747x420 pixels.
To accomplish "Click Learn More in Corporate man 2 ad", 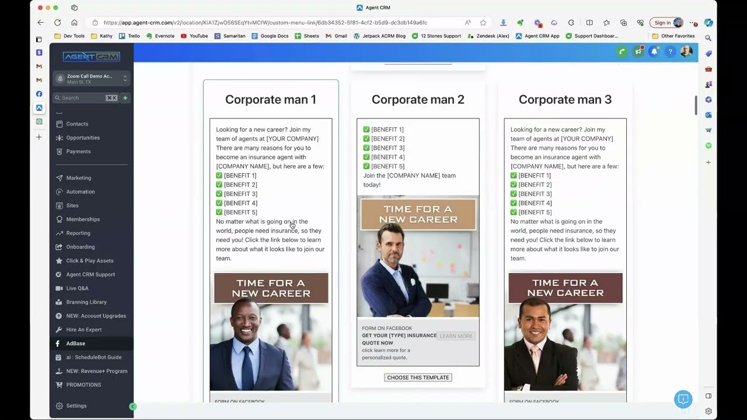I will (456, 336).
